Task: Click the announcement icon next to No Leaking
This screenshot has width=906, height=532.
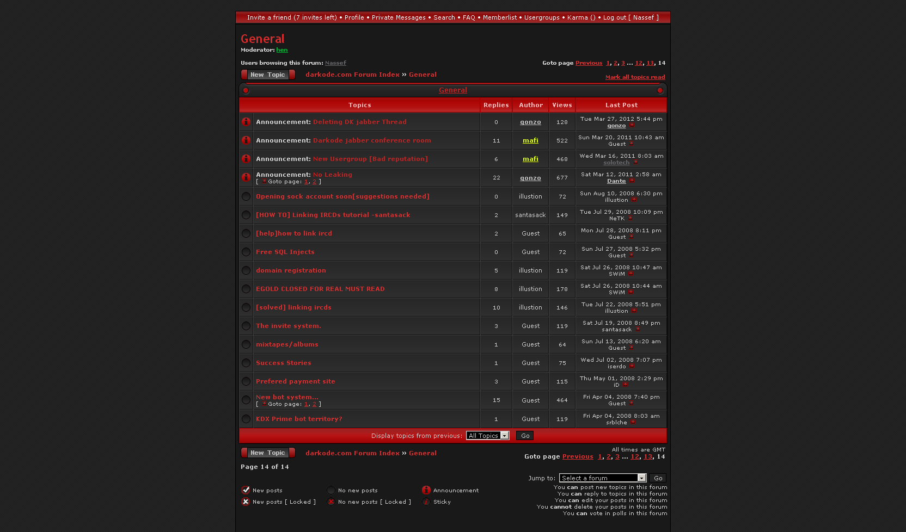Action: coord(246,177)
